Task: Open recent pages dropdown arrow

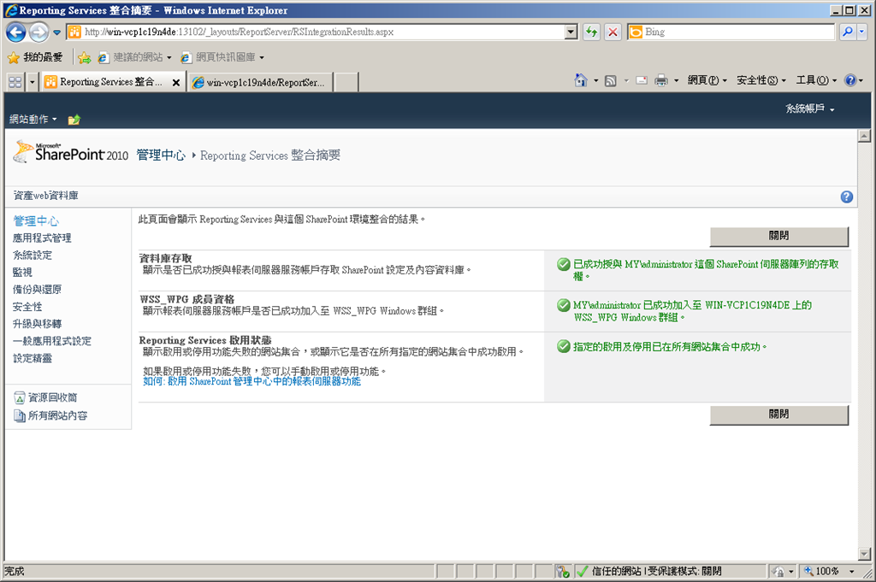Action: [x=56, y=32]
